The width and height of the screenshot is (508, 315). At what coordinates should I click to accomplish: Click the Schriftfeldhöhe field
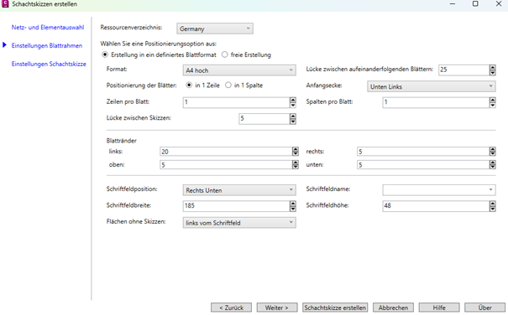coord(436,206)
